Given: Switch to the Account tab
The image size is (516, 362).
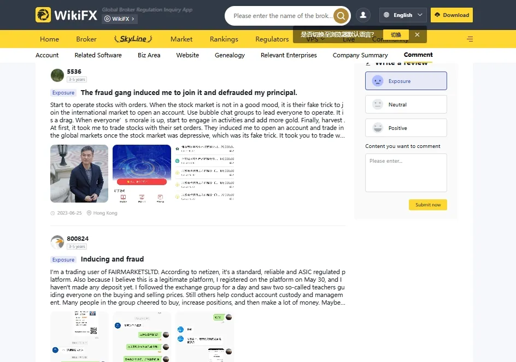Looking at the screenshot, I should pos(47,55).
